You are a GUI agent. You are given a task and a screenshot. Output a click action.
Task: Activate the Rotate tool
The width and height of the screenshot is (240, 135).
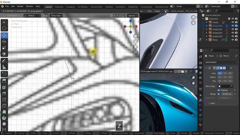[x=4, y=42]
